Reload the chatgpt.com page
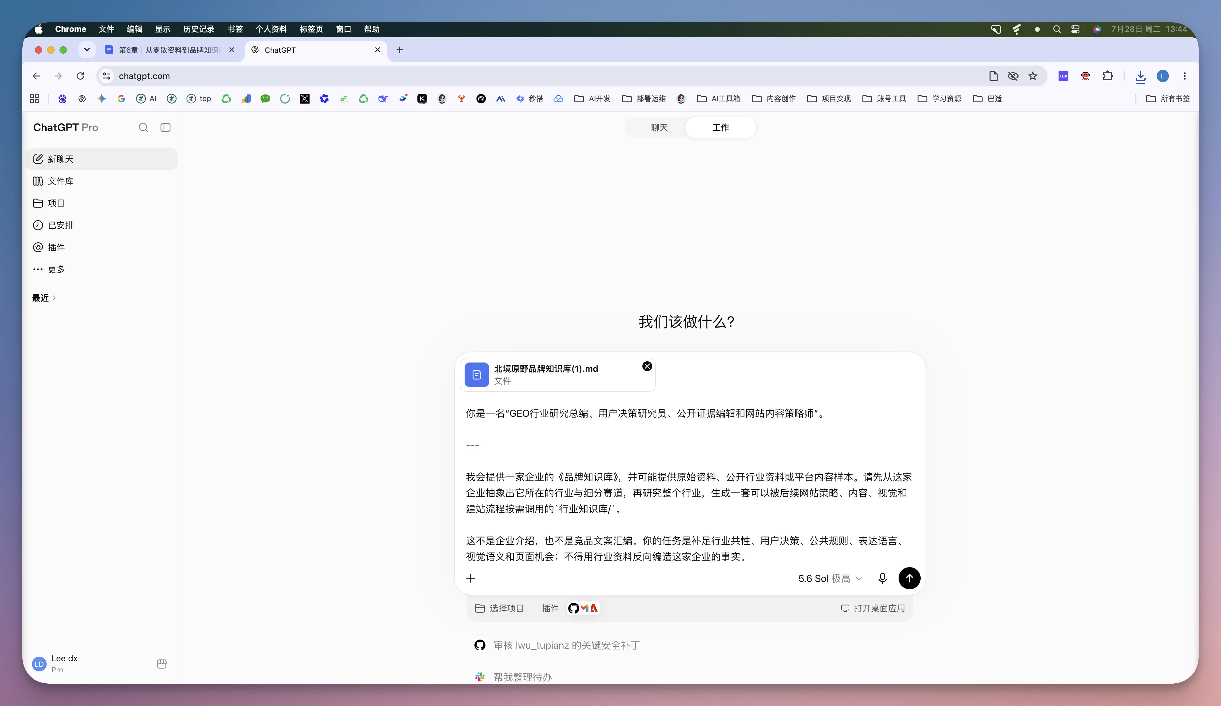The image size is (1221, 706). point(80,76)
